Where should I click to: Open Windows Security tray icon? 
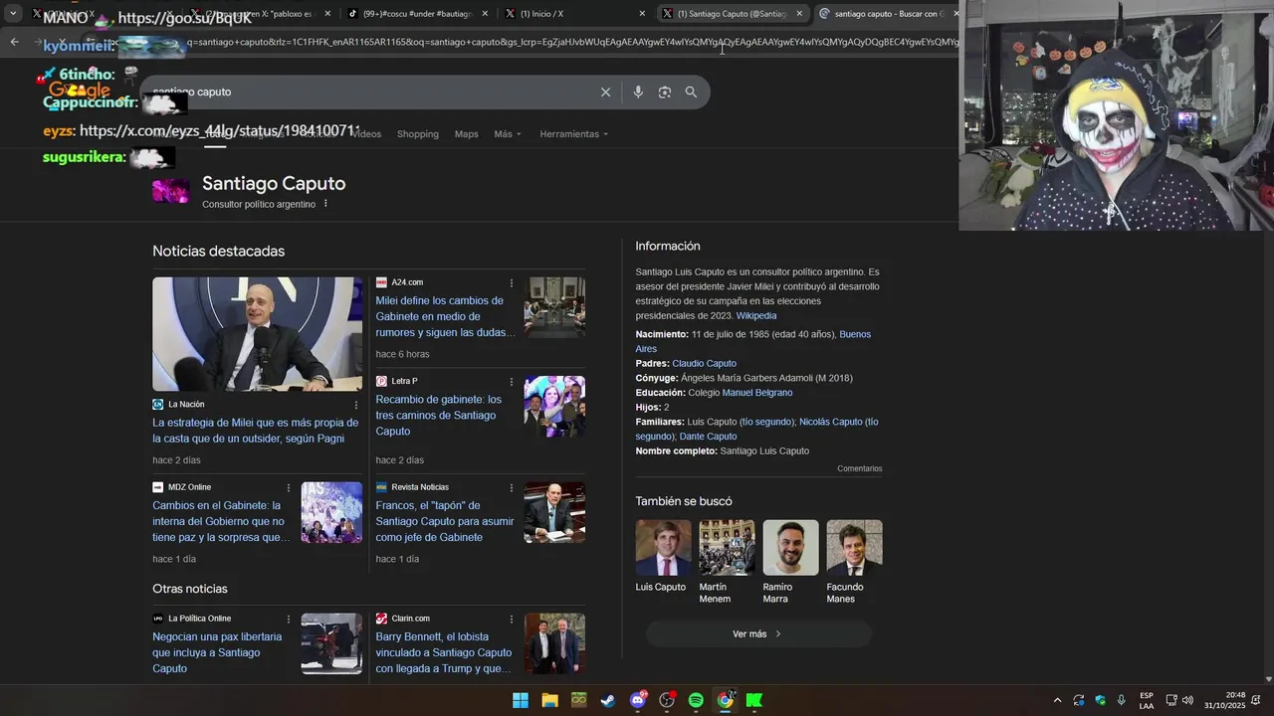[x=1100, y=700]
